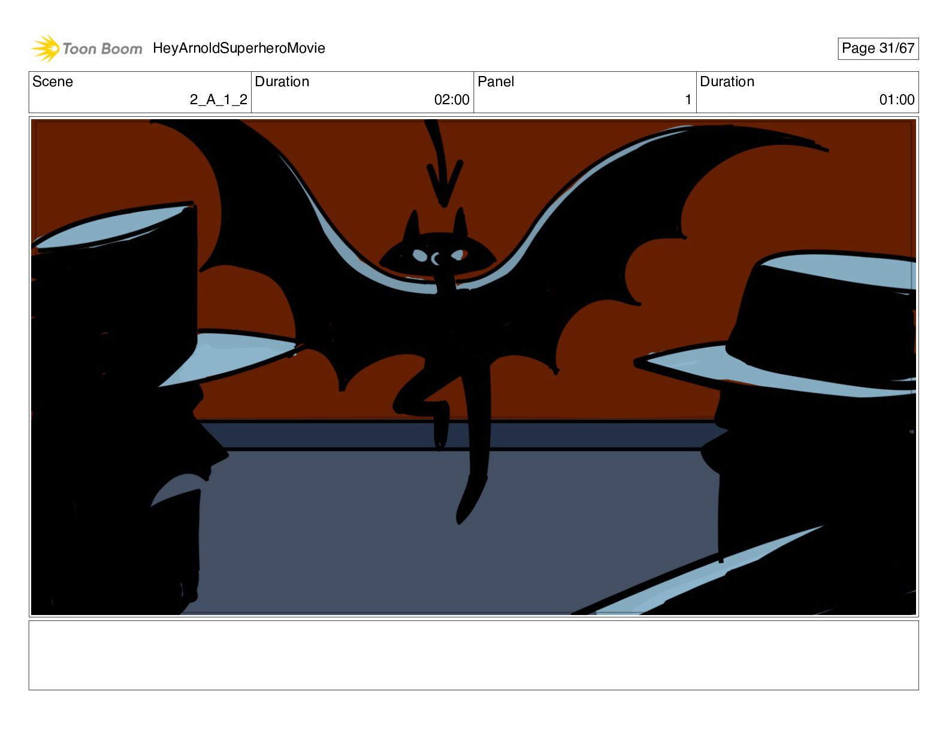Click the Toon Boom logo
949x733 pixels.
[x=87, y=49]
